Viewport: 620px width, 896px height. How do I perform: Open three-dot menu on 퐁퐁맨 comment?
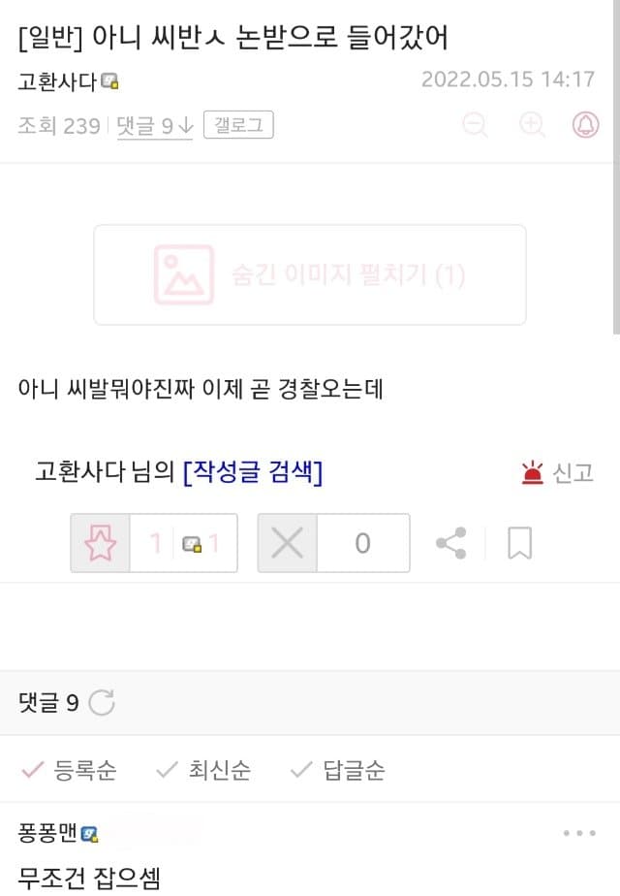click(x=579, y=833)
